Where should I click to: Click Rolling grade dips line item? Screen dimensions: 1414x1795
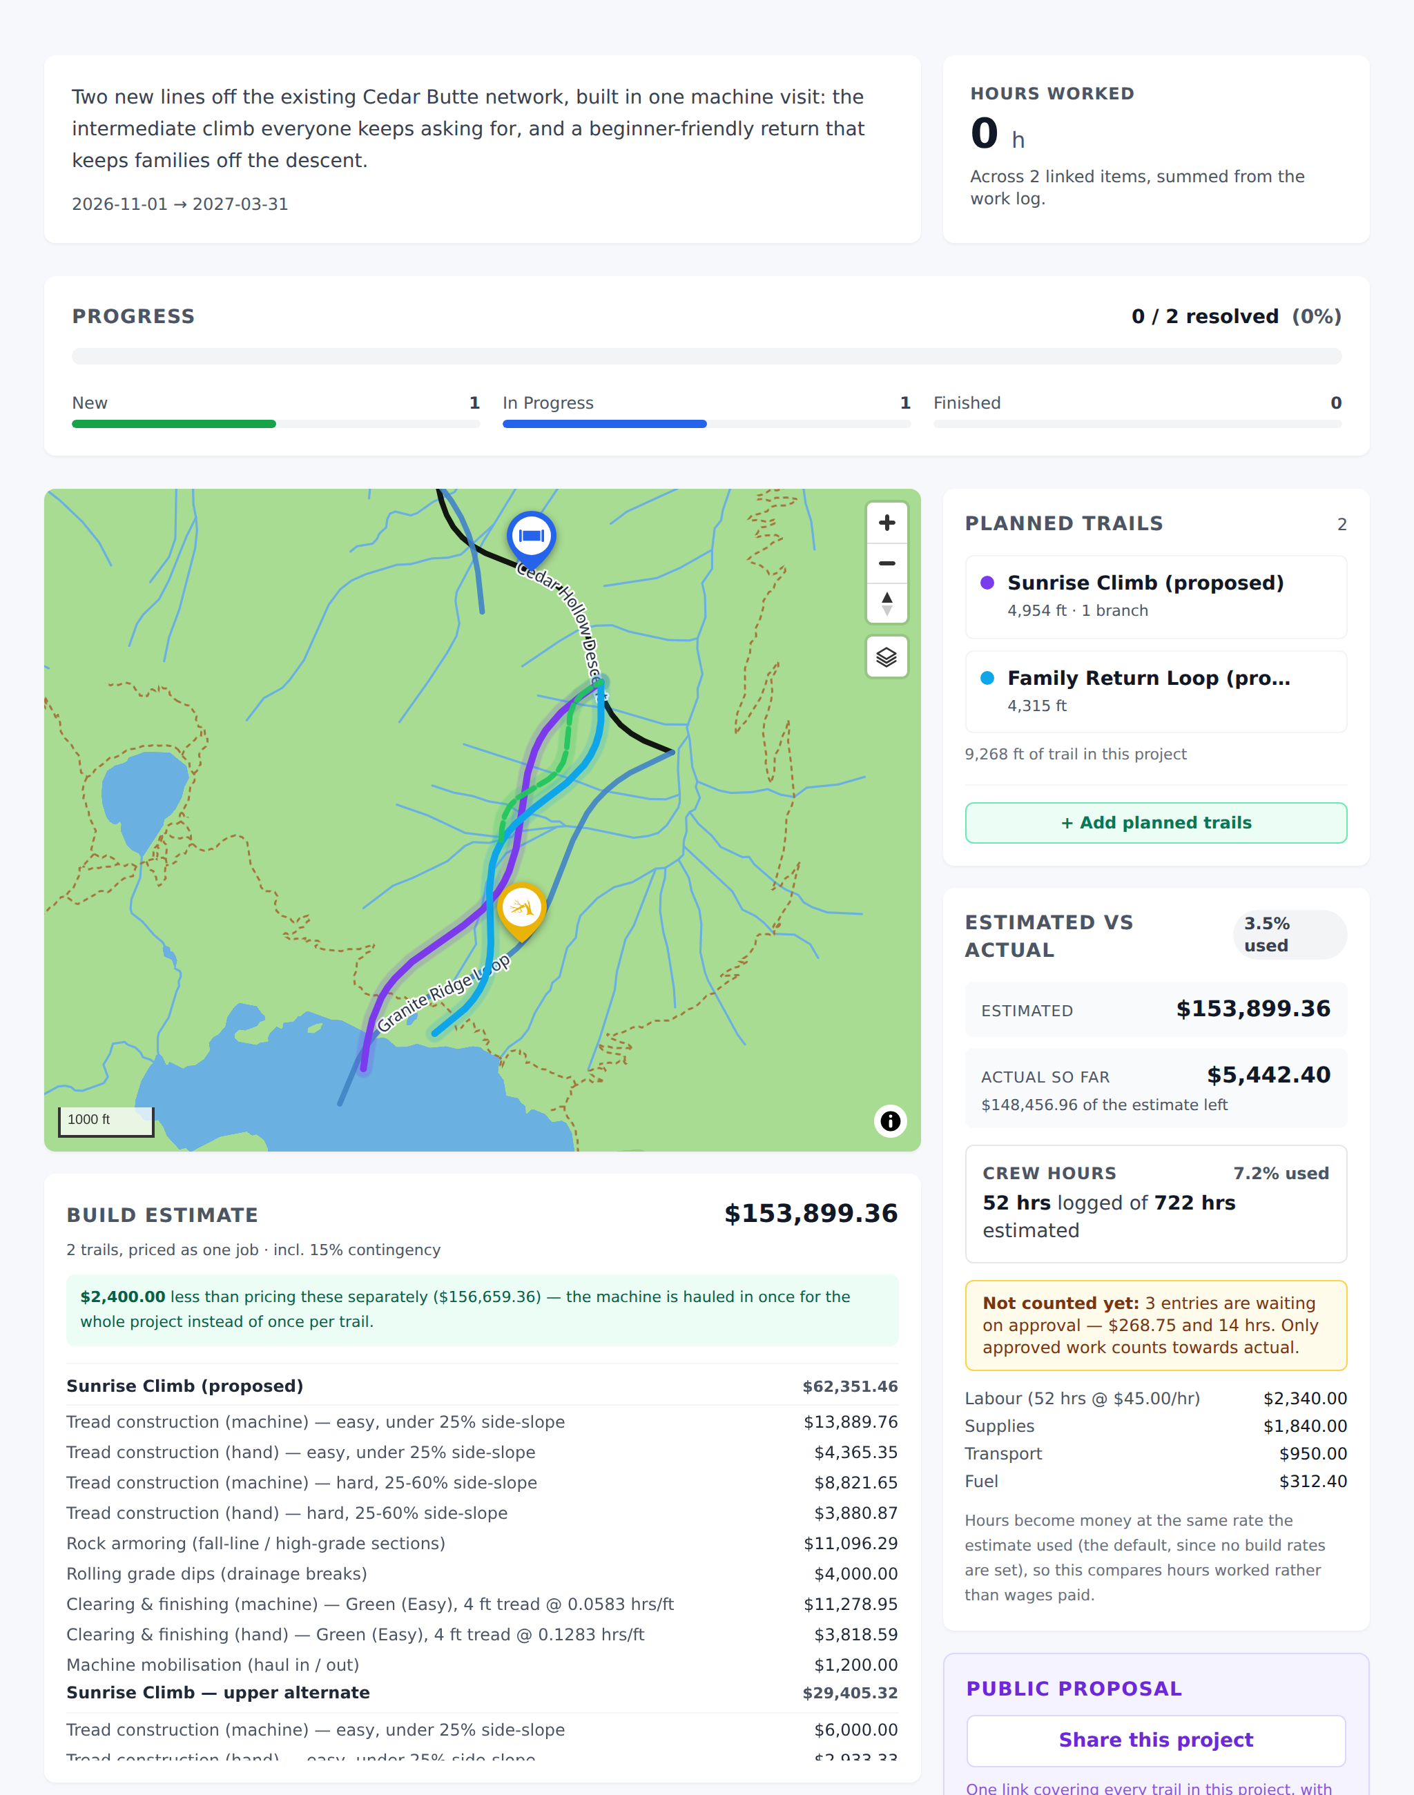pos(482,1574)
